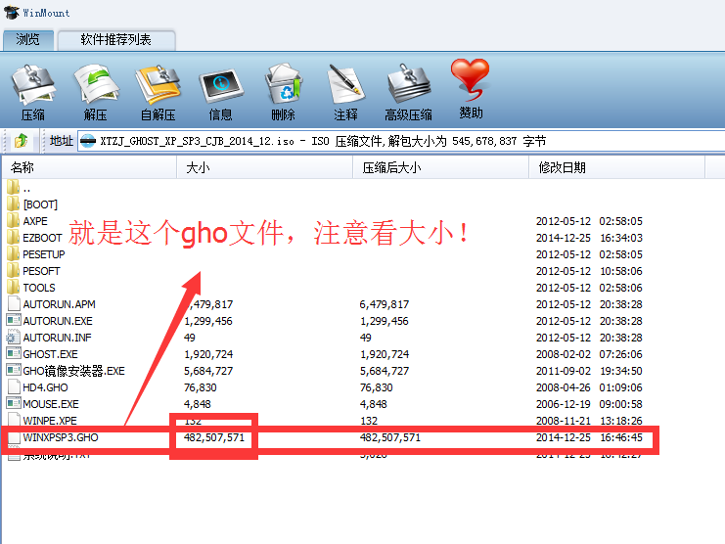This screenshot has width=725, height=544.
Task: Sort by the 名称 column header
Action: click(x=23, y=167)
